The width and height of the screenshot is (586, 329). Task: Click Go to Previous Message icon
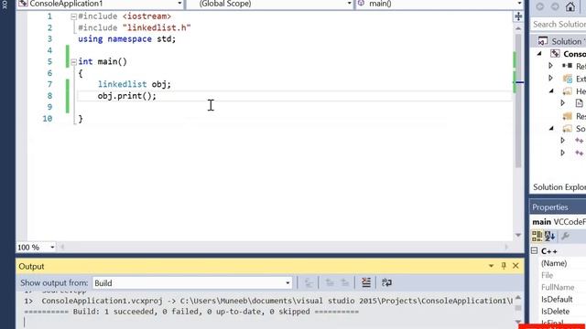[x=330, y=282]
